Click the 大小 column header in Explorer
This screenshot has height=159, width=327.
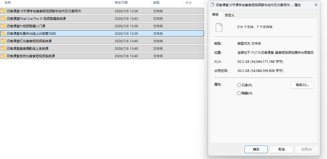point(188,3)
